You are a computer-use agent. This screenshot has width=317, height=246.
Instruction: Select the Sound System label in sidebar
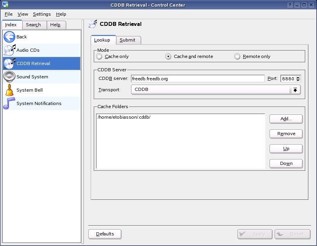coord(32,77)
